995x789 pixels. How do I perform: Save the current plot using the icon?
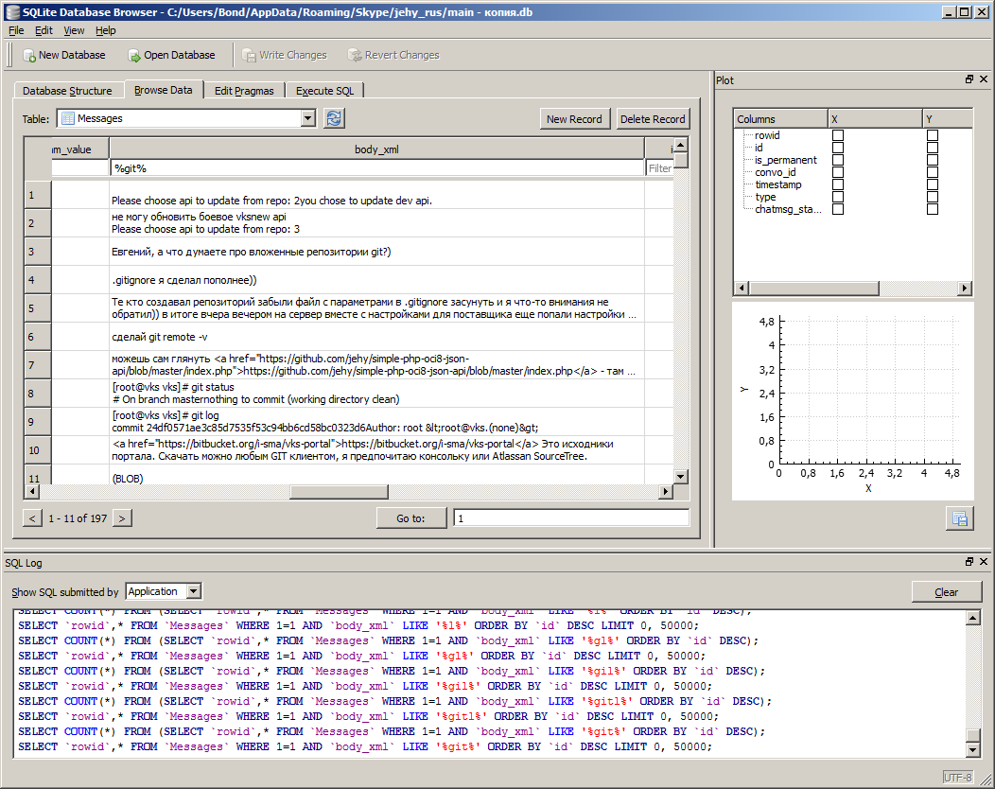coord(959,518)
